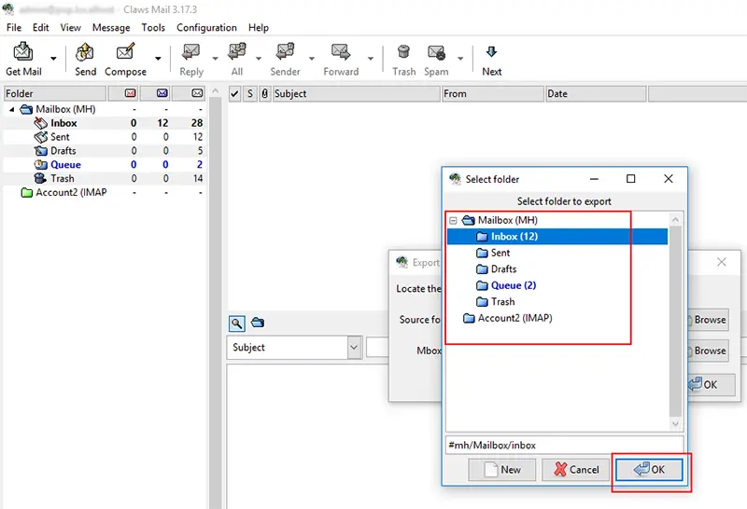Open the Tools menu

coord(153,28)
